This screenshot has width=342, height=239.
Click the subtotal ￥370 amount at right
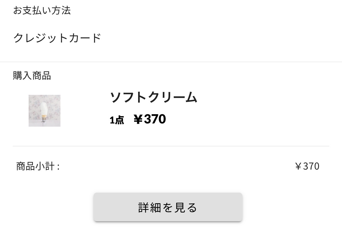[307, 166]
